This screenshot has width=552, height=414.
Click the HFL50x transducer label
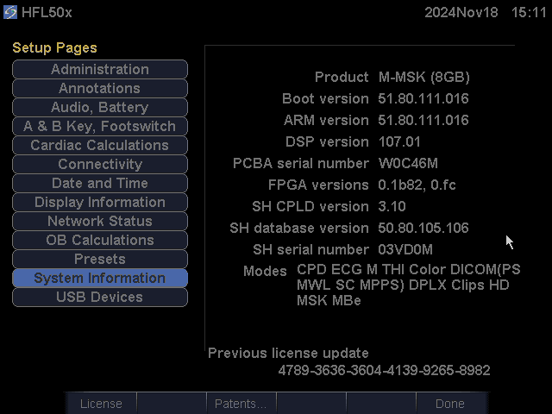[48, 14]
